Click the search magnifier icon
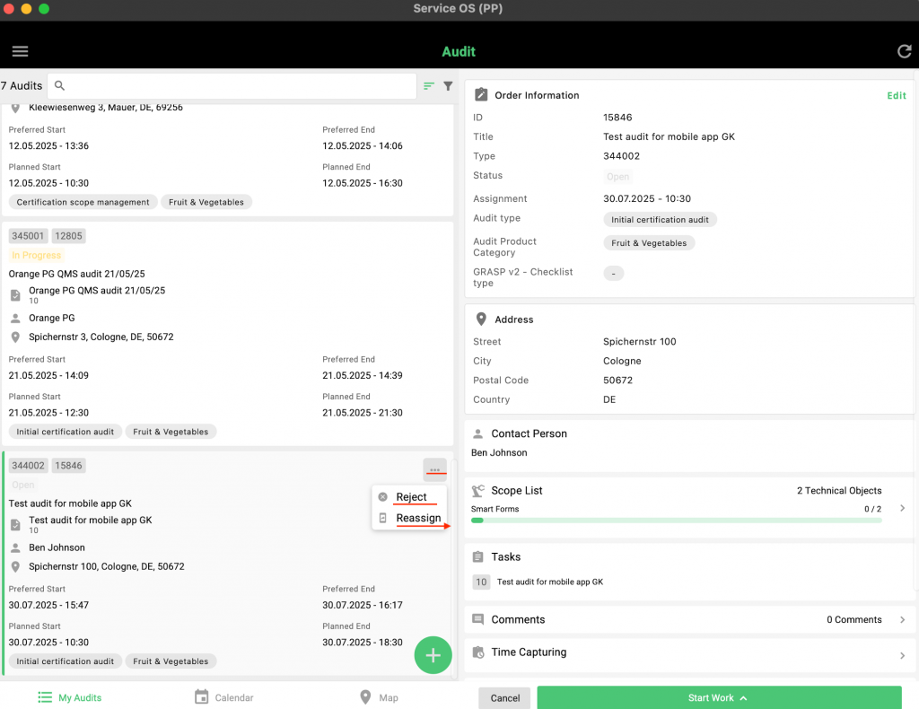The image size is (919, 709). coord(60,86)
